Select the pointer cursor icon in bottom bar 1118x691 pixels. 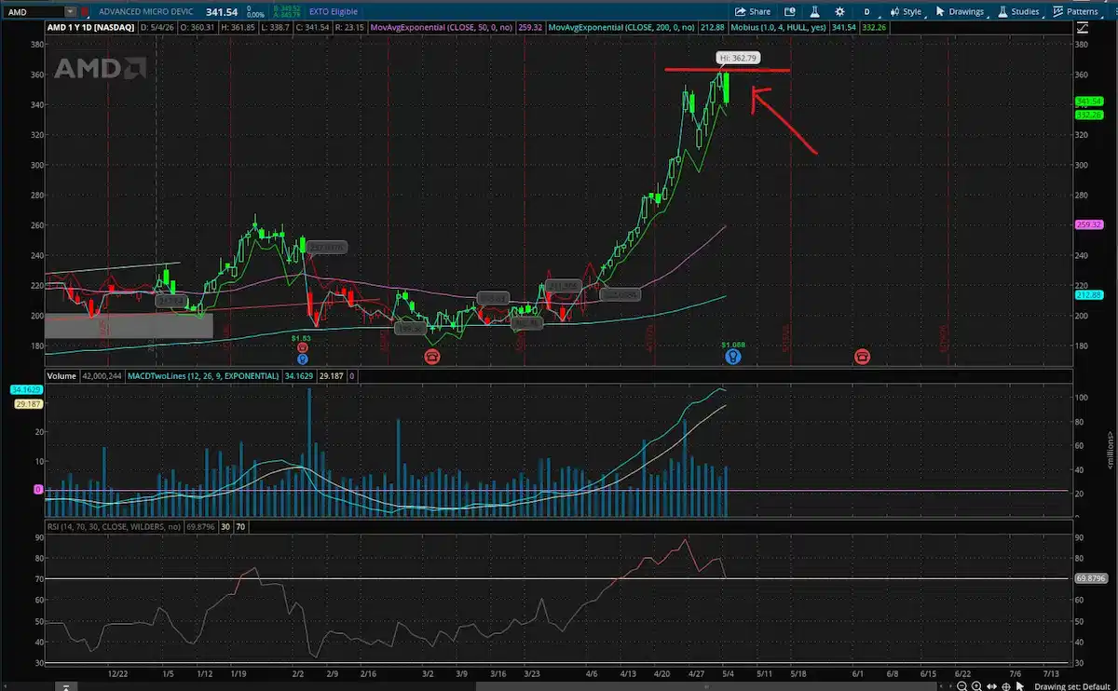tap(1019, 685)
